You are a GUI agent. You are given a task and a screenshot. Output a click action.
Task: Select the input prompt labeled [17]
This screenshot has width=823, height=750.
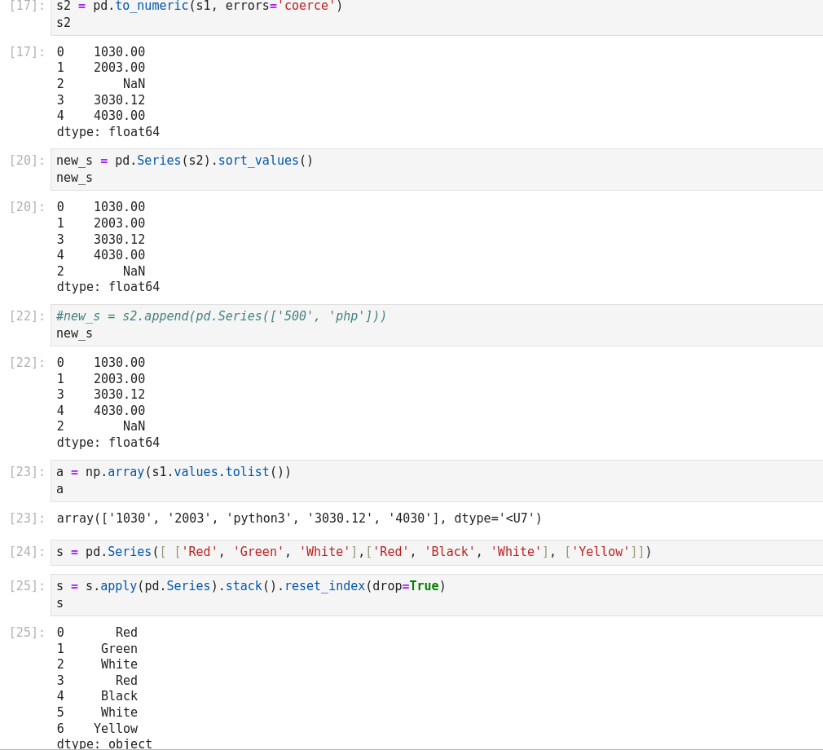(x=27, y=7)
